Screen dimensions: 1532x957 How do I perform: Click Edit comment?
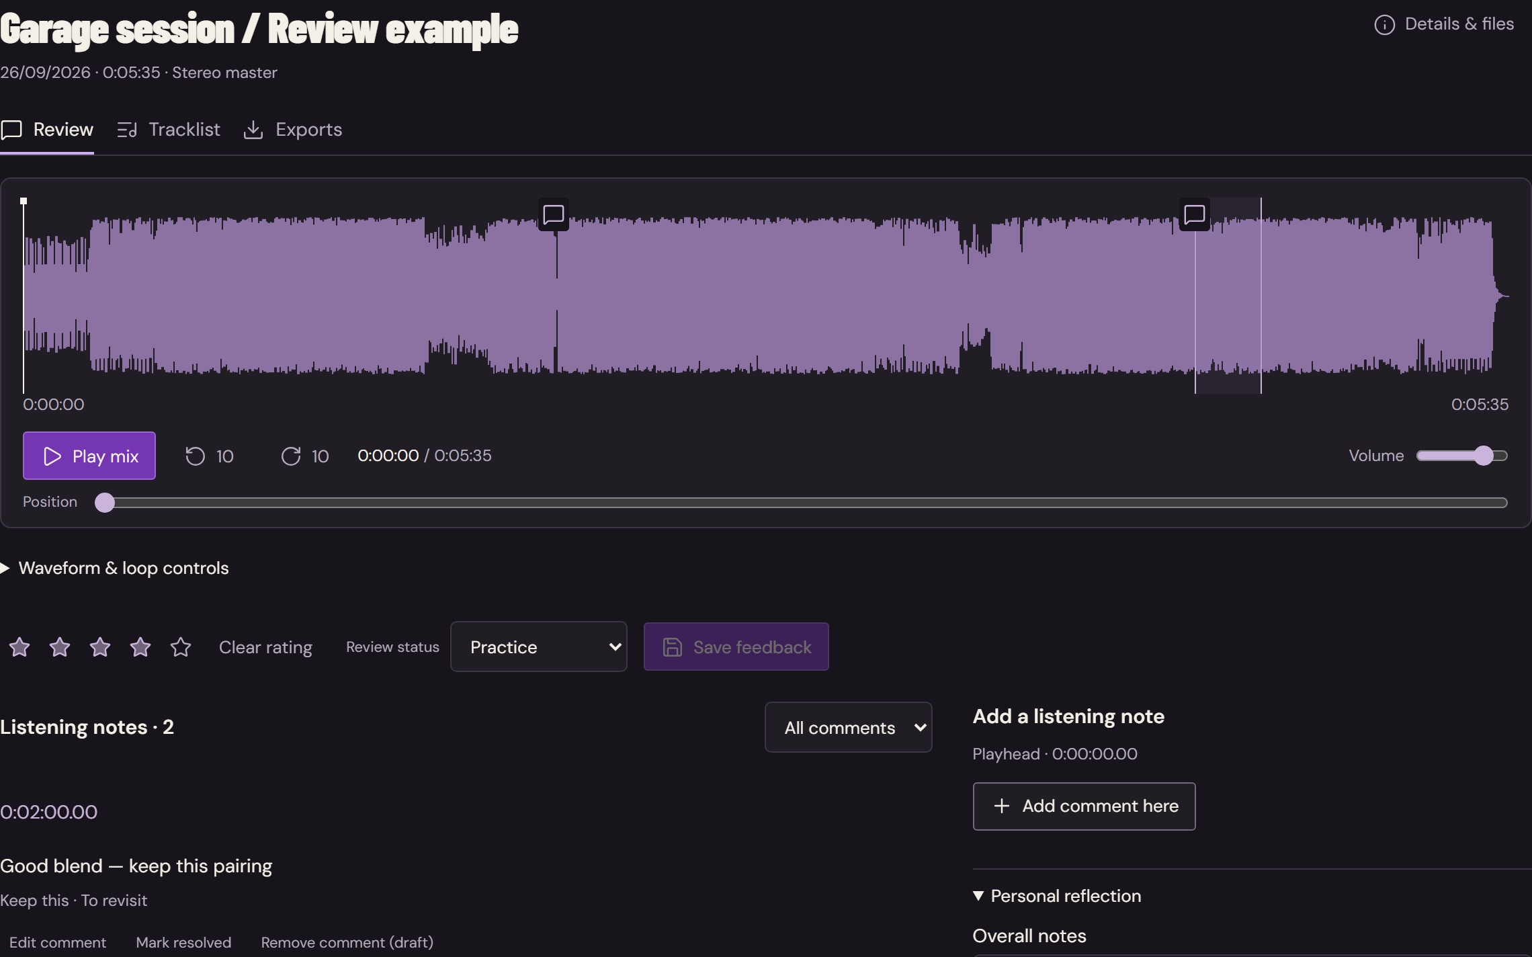click(58, 942)
